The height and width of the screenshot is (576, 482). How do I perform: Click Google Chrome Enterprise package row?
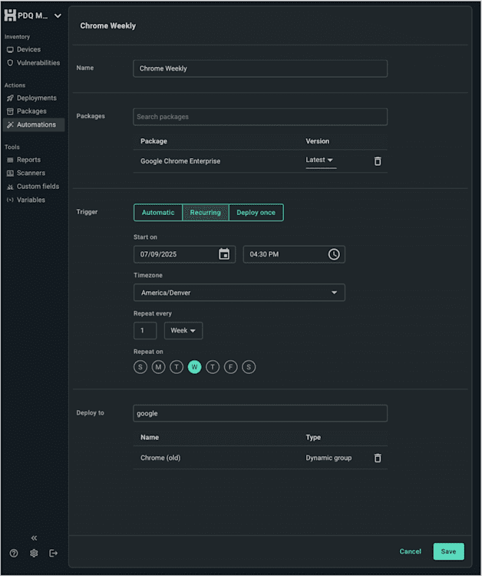pyautogui.click(x=260, y=161)
